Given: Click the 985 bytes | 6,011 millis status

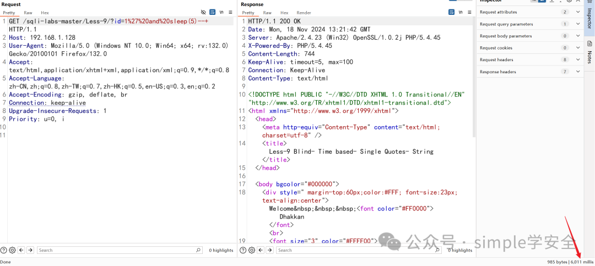Looking at the screenshot, I should pos(570,262).
